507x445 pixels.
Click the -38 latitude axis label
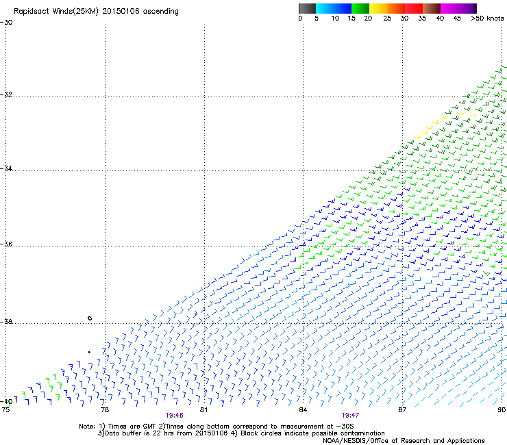[x=6, y=322]
